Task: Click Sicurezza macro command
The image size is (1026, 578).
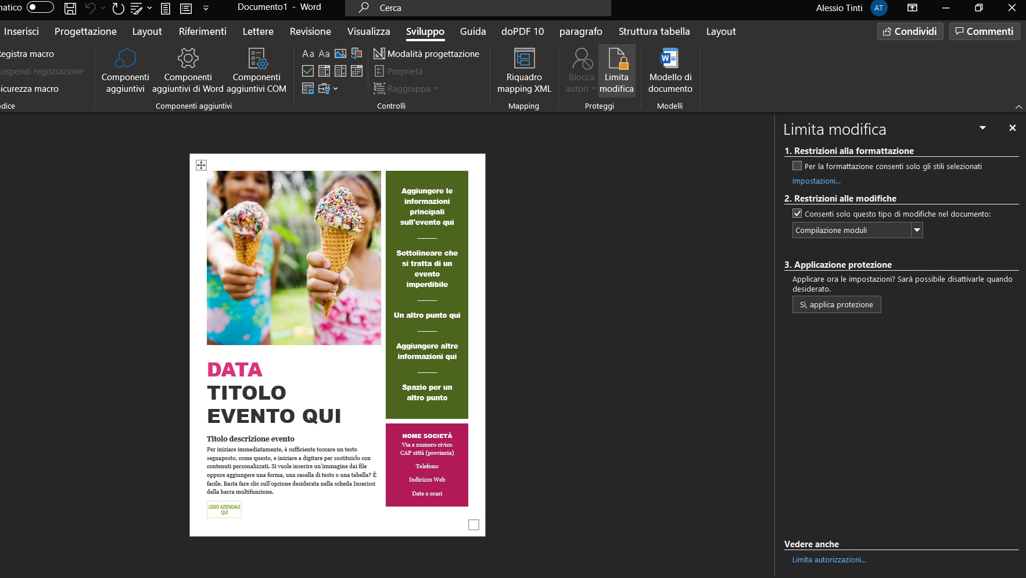Action: coord(29,89)
